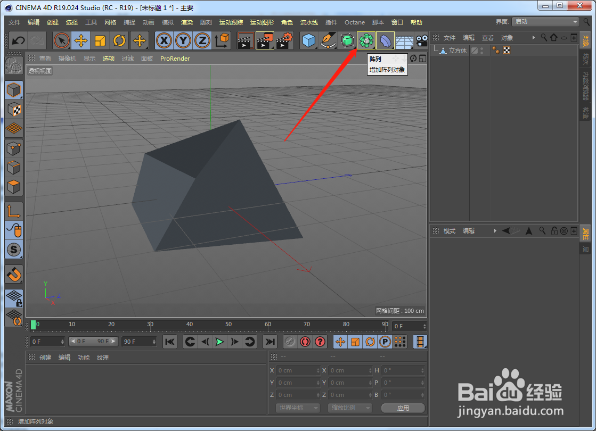Click the start frame 0 F field
Viewport: 596px width, 431px height.
47,342
